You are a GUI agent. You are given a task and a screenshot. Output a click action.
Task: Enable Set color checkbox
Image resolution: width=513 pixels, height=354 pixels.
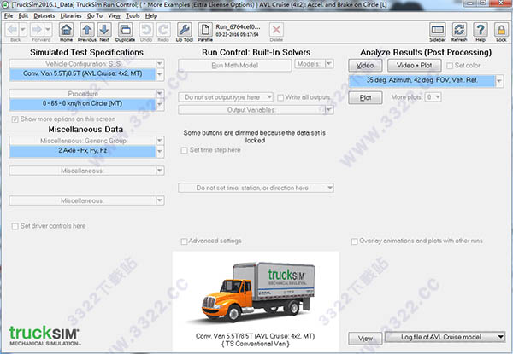point(450,66)
